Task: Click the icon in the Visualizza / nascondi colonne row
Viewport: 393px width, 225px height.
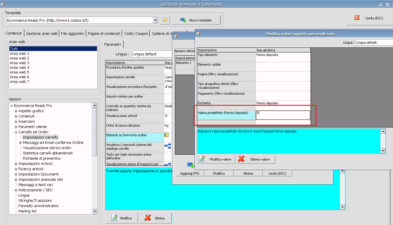Action: 167,146
